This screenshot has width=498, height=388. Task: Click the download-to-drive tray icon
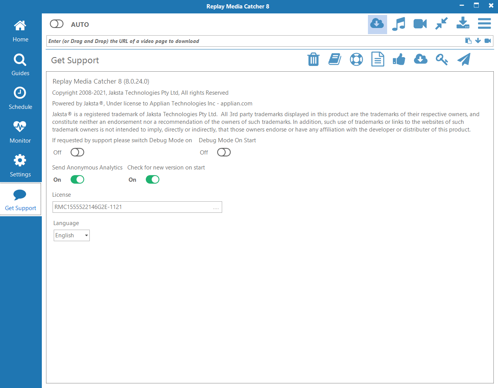click(x=463, y=23)
